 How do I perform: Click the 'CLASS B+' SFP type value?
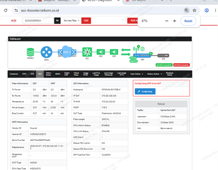pos(106,155)
